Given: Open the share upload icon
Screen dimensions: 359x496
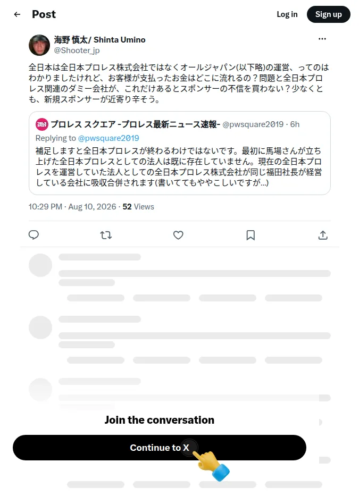Looking at the screenshot, I should 323,235.
